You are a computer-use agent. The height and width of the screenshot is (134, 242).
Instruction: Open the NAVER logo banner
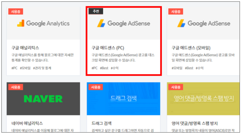[43, 99]
